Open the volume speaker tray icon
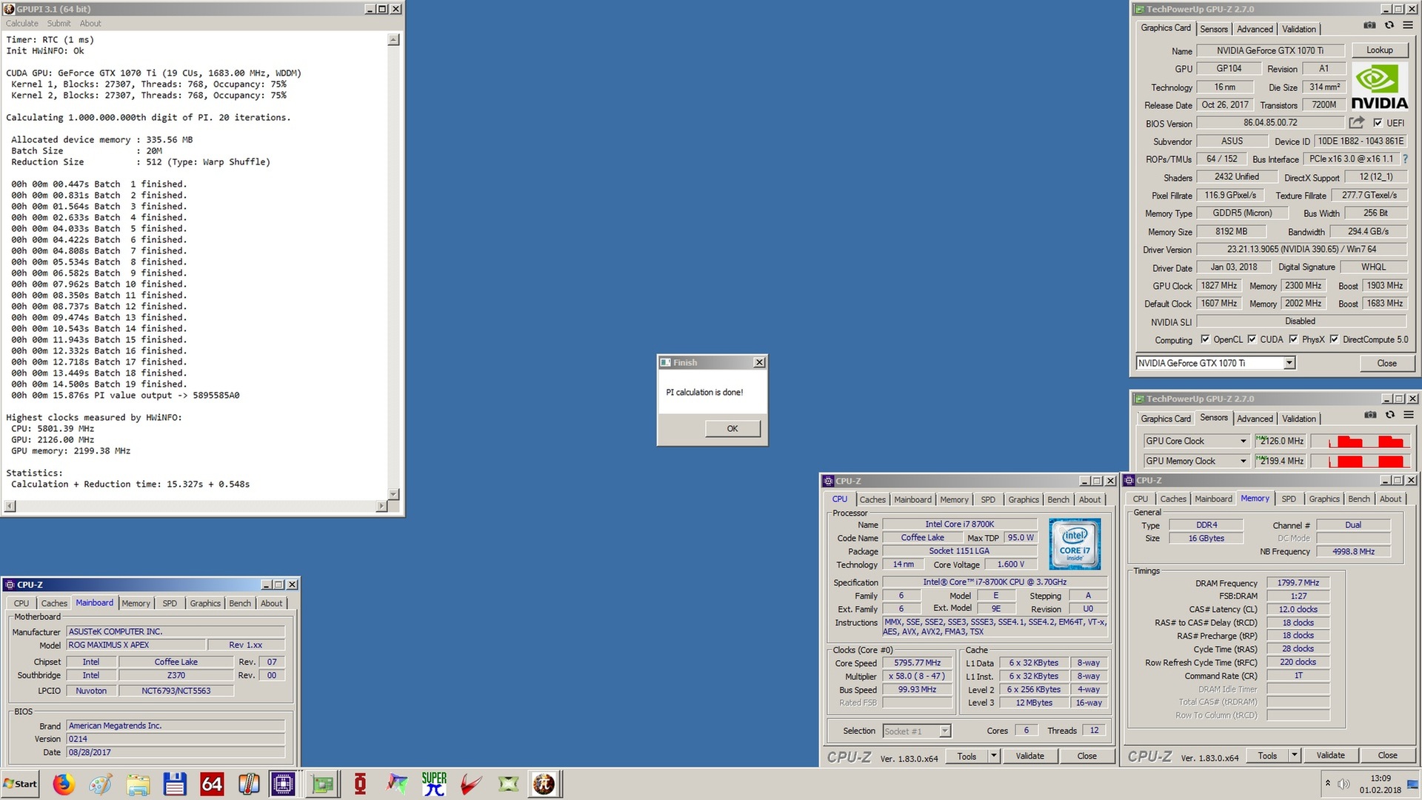Viewport: 1422px width, 800px height. (1343, 784)
